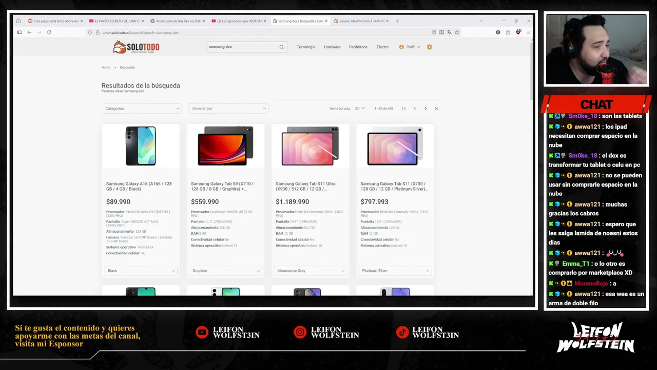Open the Firefox sidebar toggle icon

[x=20, y=32]
